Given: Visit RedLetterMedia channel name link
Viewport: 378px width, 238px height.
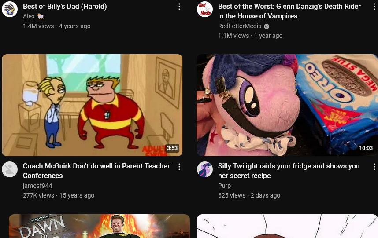Looking at the screenshot, I should tap(240, 26).
